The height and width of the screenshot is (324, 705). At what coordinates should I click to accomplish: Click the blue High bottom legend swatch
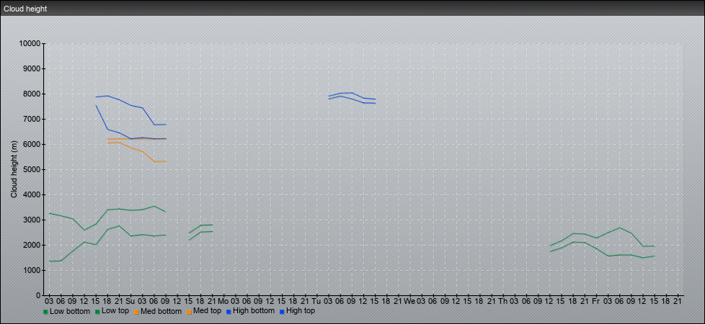[x=229, y=312]
